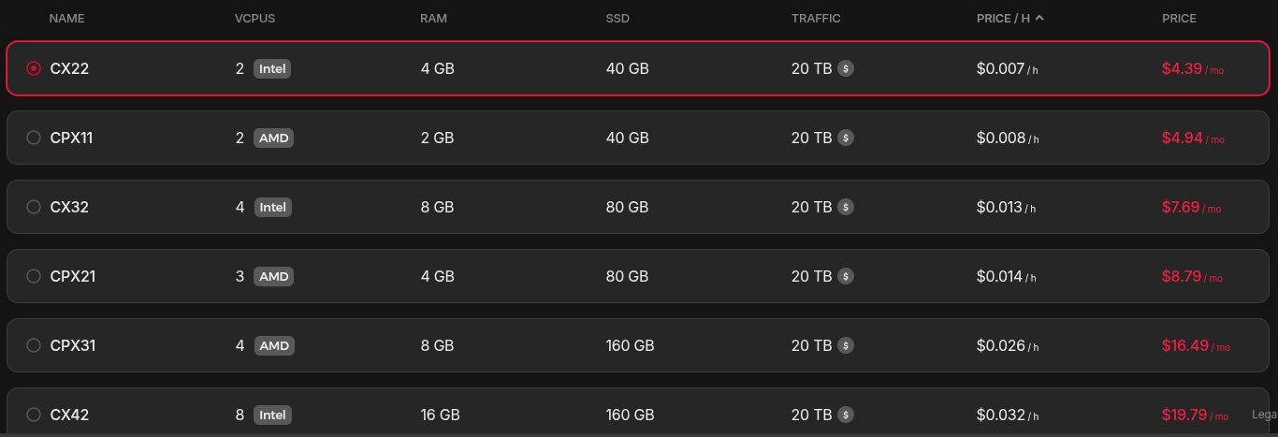Select the CPX11 radio button
Viewport: 1278px width, 437px height.
[34, 138]
